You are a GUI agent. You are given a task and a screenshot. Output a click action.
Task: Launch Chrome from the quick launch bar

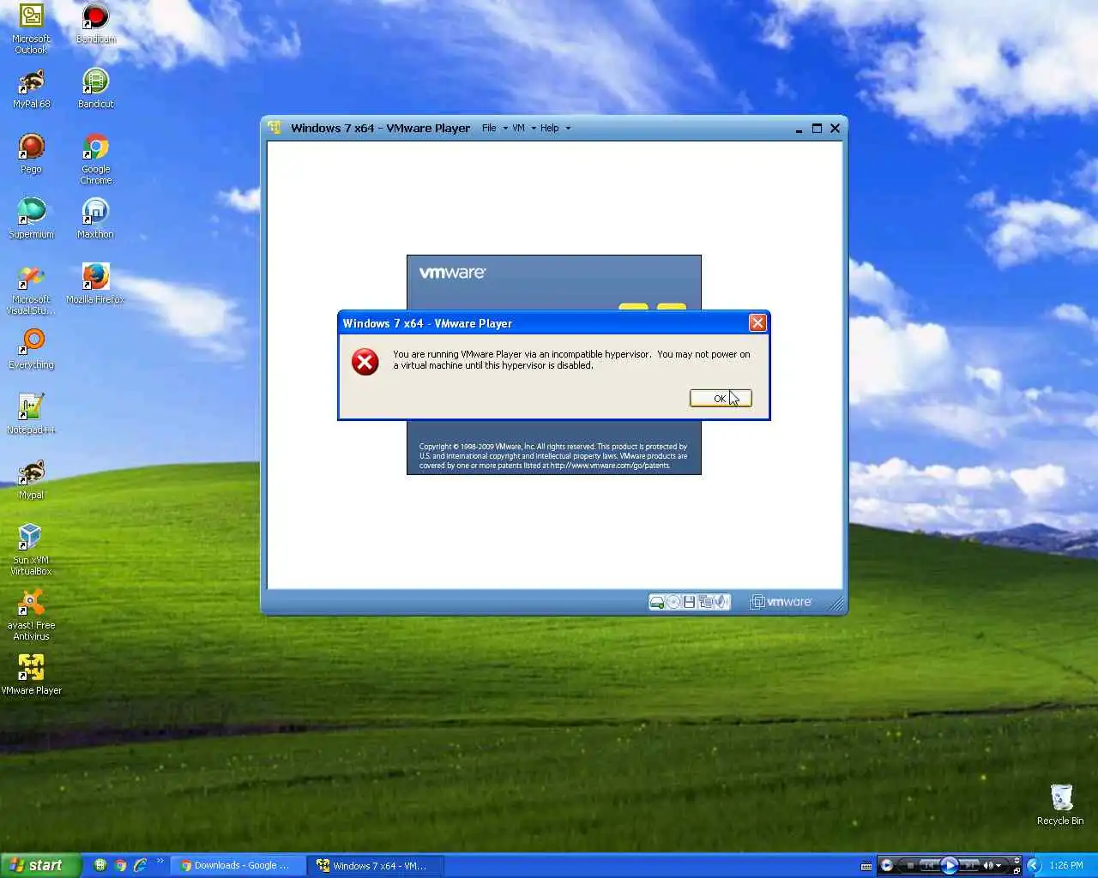click(121, 865)
